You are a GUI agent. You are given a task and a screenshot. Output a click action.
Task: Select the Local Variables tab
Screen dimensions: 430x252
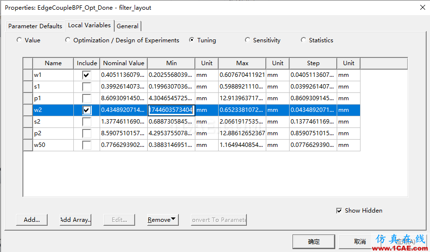[x=89, y=25]
